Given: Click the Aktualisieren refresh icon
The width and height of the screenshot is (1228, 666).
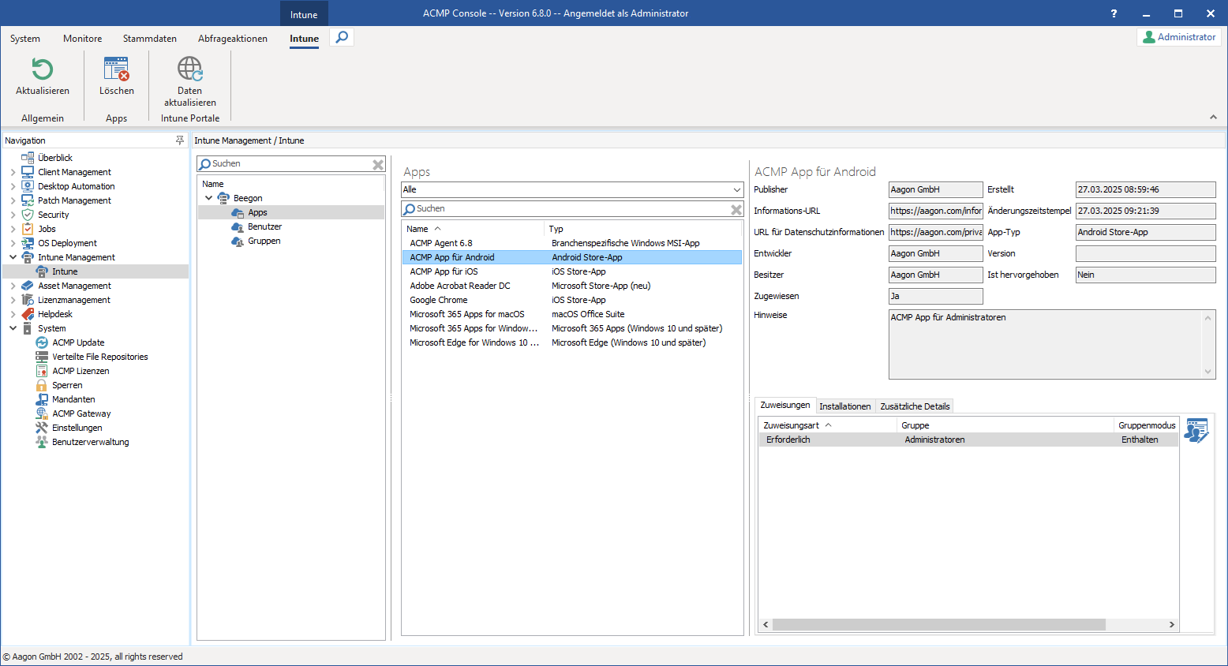Looking at the screenshot, I should 43,69.
